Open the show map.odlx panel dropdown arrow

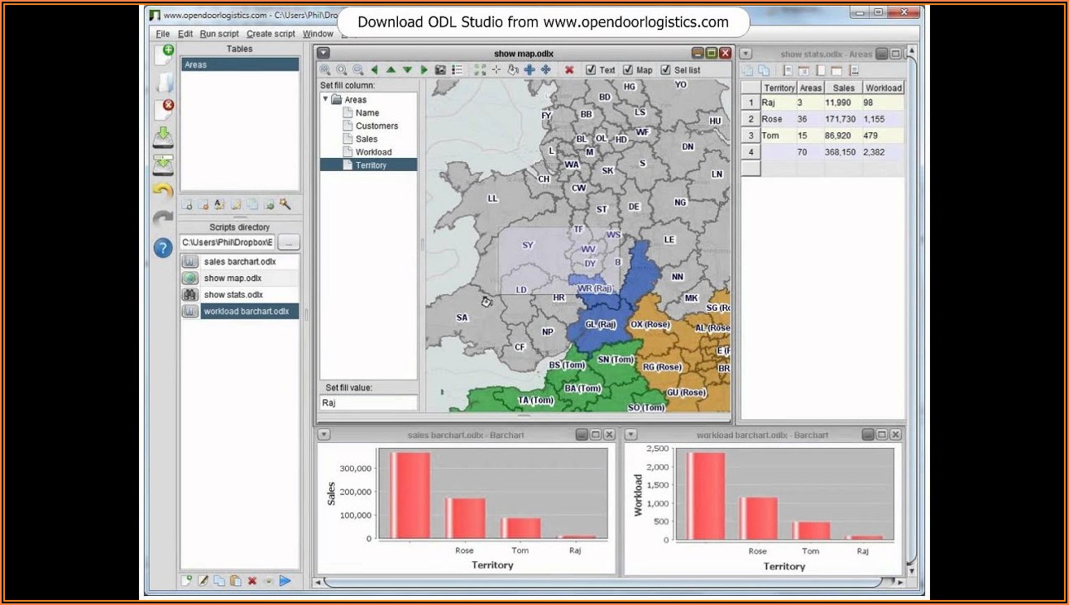coord(324,53)
